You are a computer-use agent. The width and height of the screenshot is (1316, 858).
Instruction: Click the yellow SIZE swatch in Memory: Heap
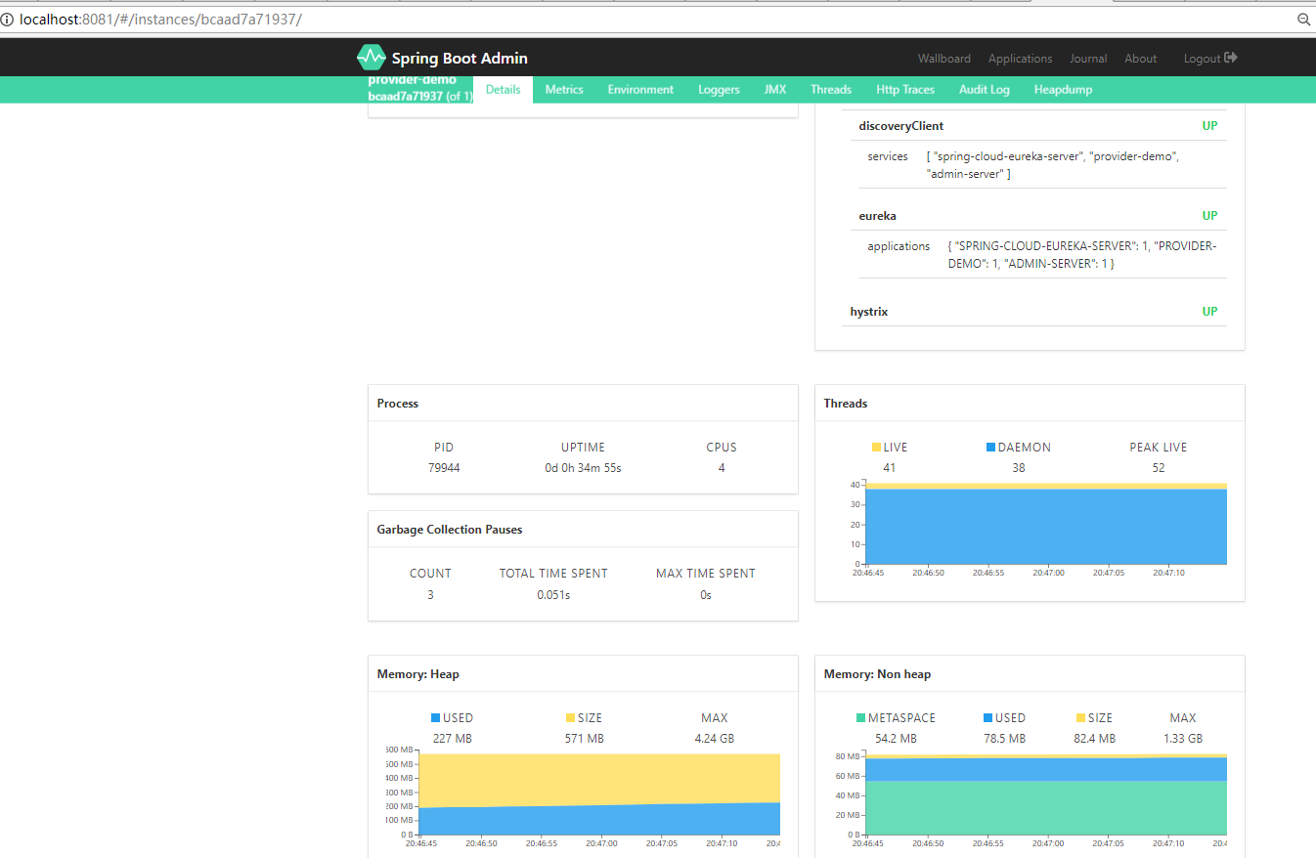[570, 718]
